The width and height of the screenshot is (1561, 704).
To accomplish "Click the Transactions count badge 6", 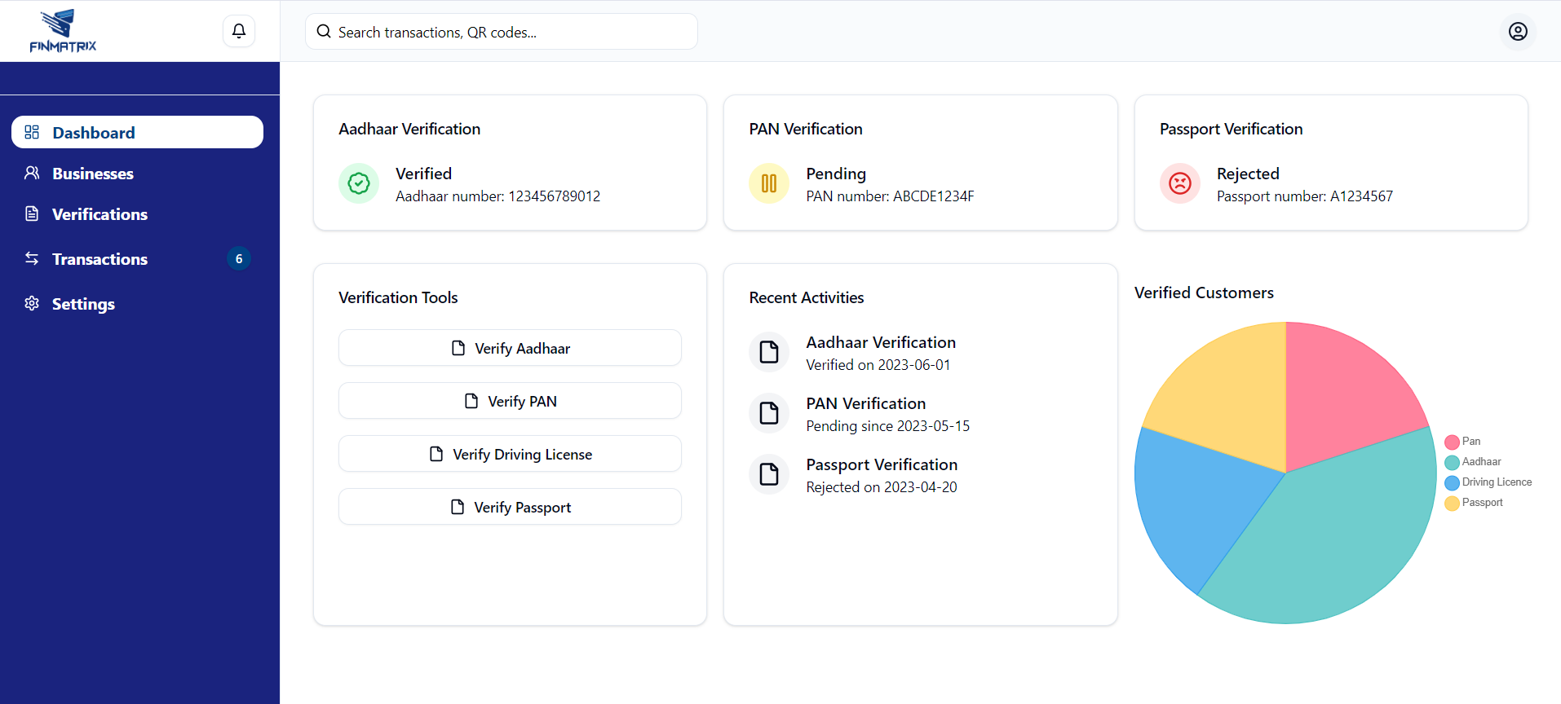I will 239,258.
